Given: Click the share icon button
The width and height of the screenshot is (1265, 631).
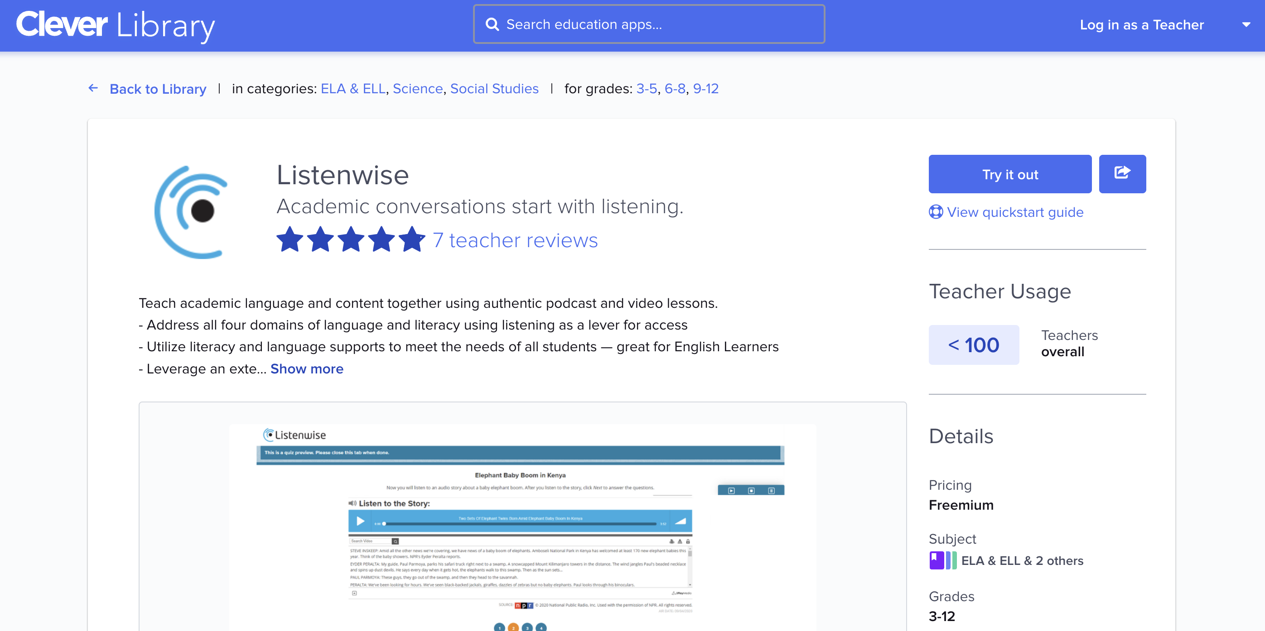Looking at the screenshot, I should (x=1122, y=174).
